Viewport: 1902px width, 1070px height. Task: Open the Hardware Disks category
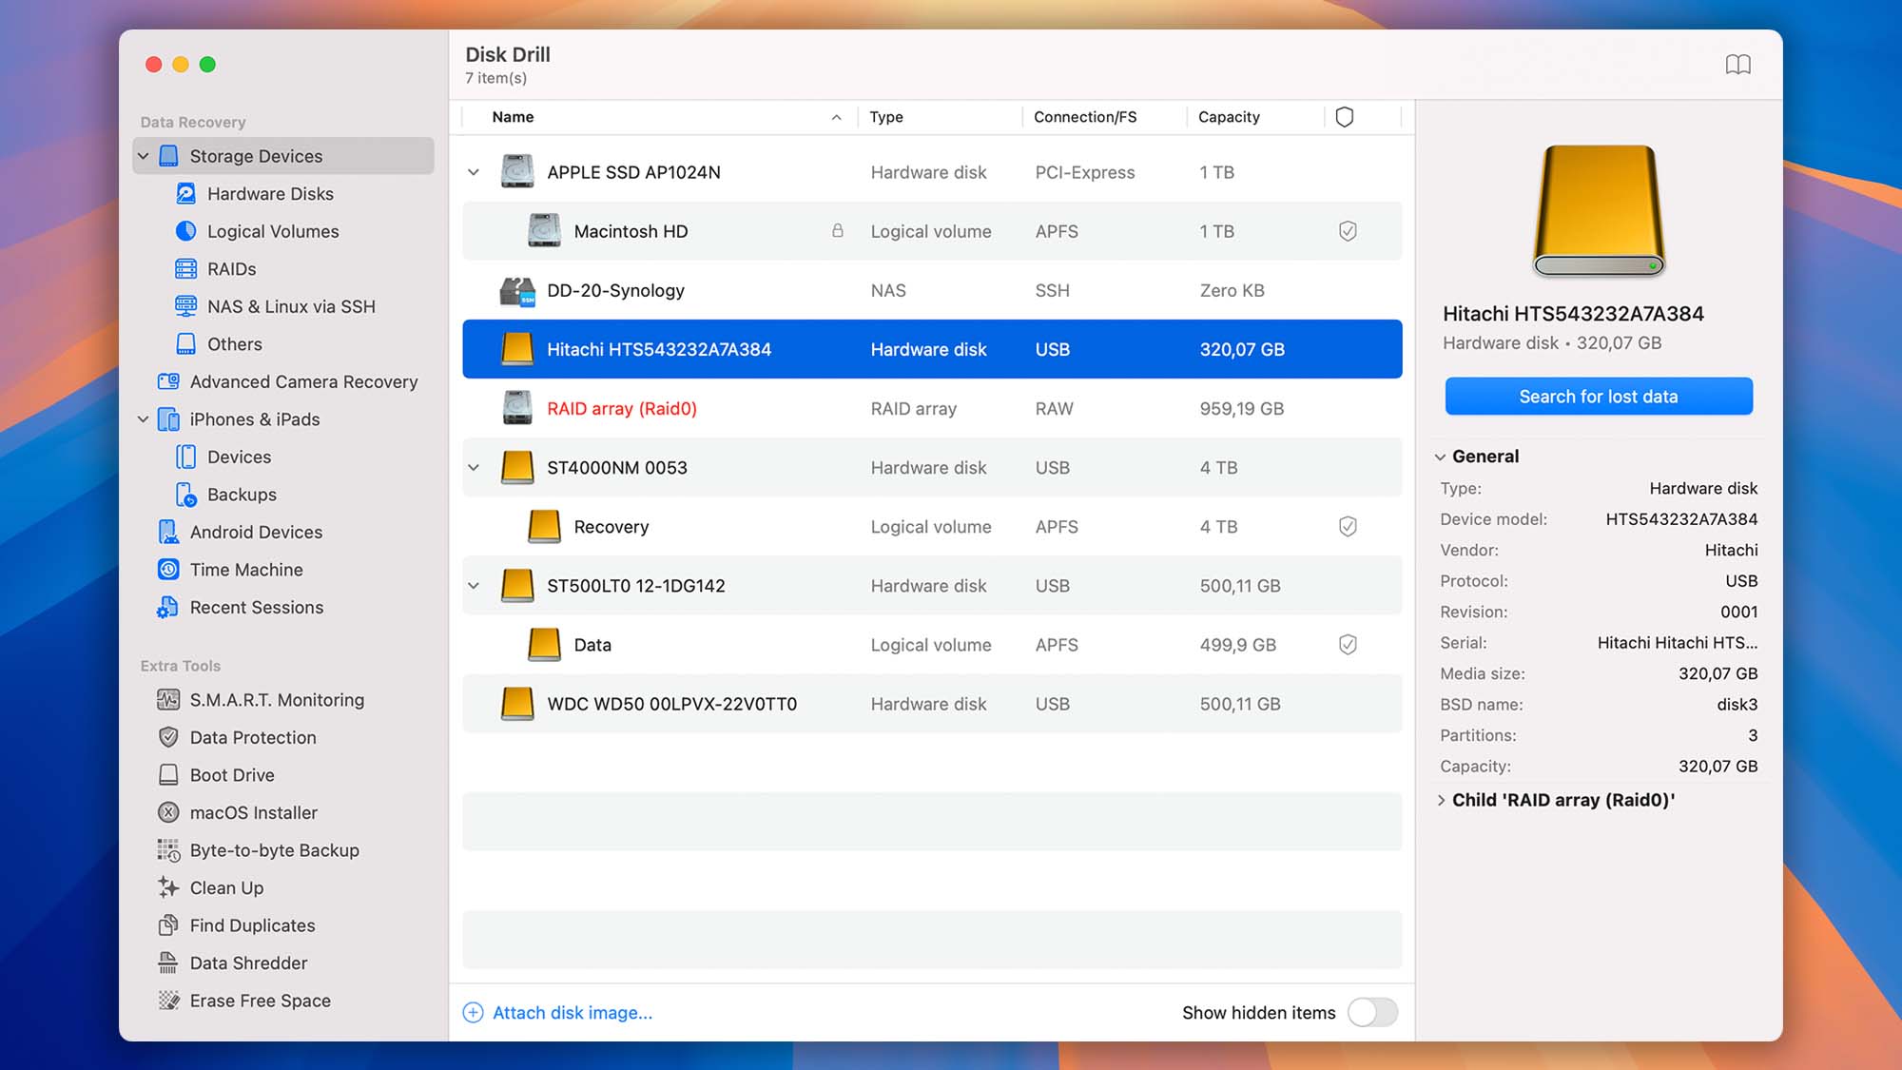tap(270, 194)
